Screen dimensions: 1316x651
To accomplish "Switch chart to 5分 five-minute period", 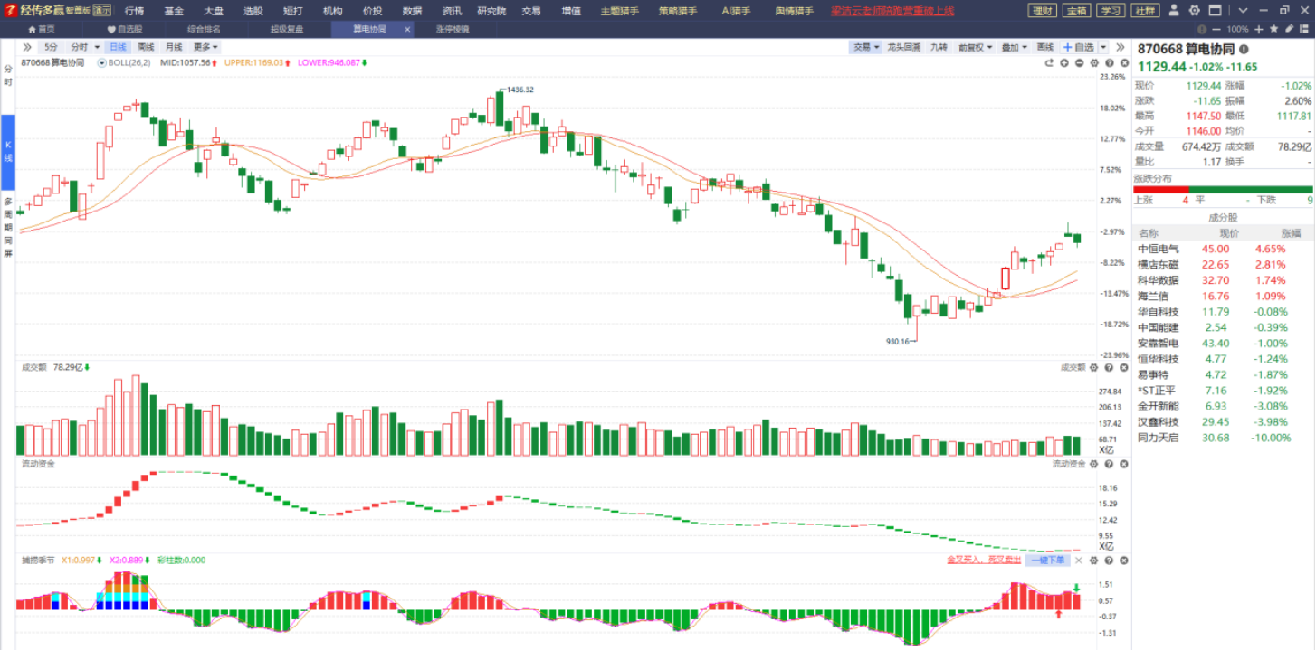I will (x=52, y=47).
